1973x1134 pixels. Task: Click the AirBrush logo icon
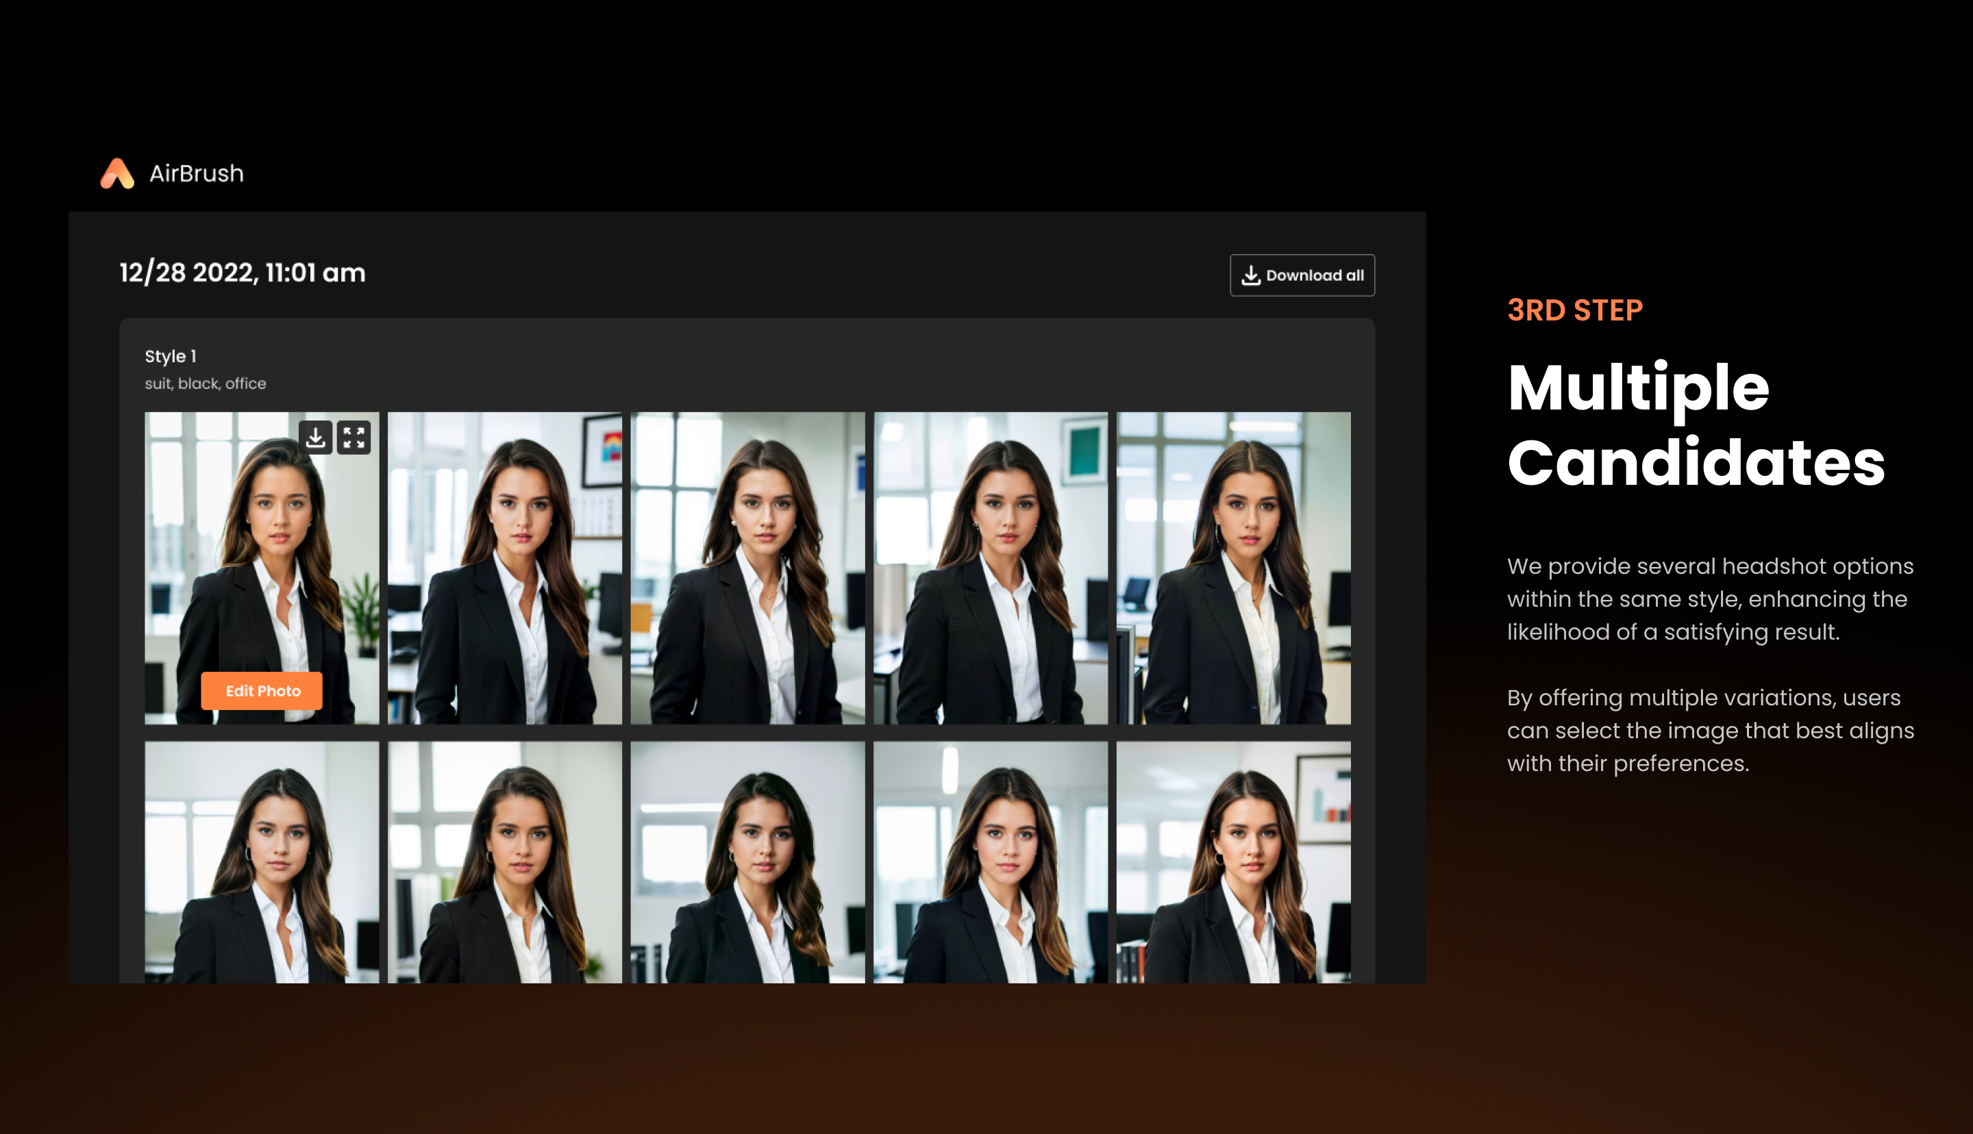pos(118,174)
